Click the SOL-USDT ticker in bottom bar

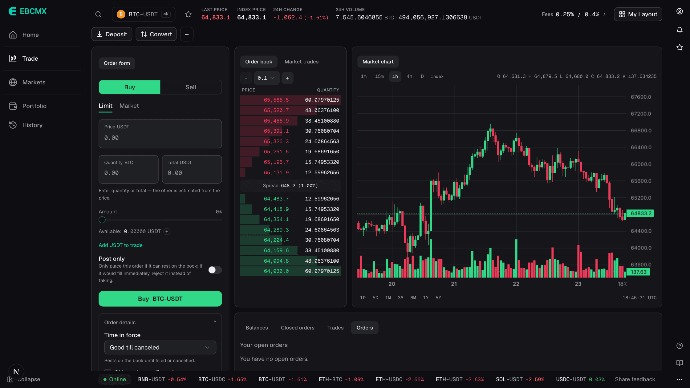[520, 379]
